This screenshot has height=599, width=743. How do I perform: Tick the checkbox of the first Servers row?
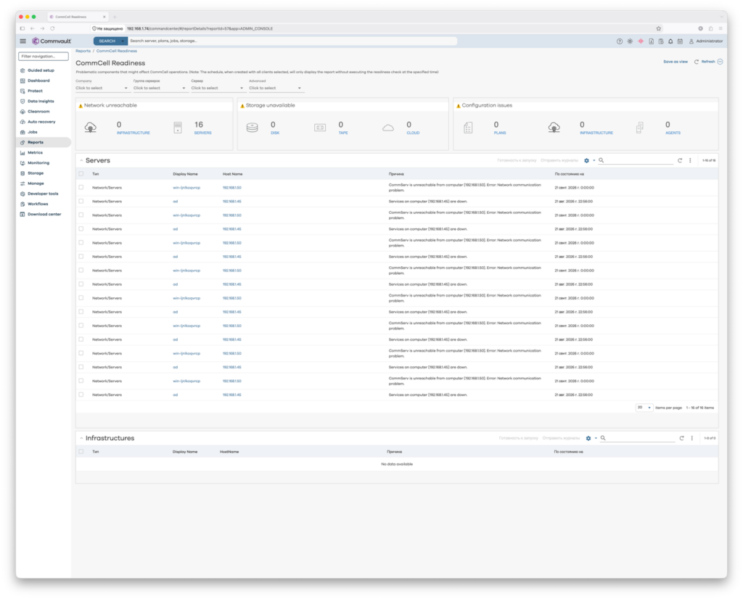81,188
